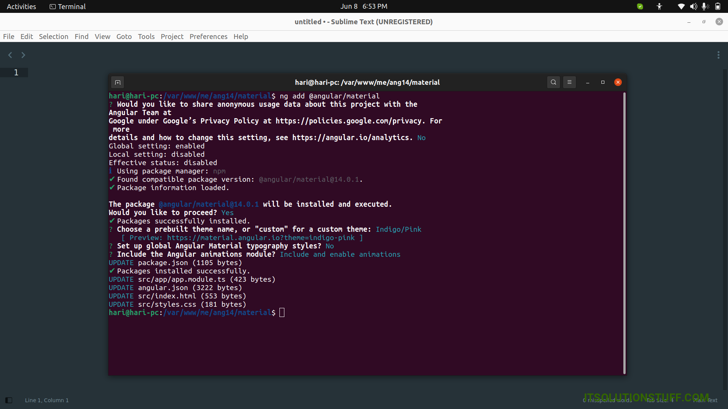Click the Activities button in the top bar
This screenshot has height=409, width=728.
point(21,6)
